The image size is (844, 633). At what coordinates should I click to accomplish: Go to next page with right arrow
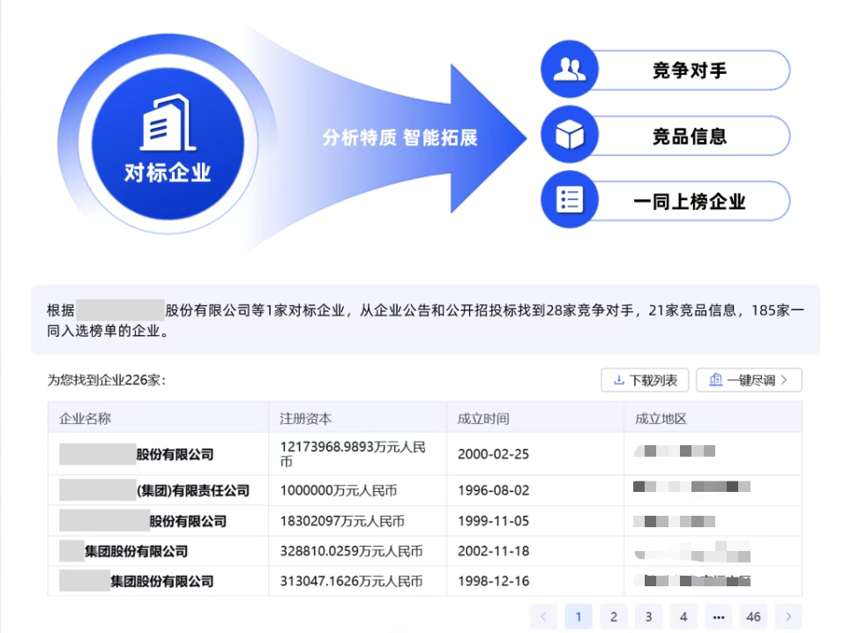[x=788, y=616]
